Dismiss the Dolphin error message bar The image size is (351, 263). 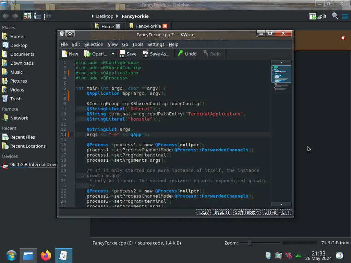pyautogui.click(x=343, y=38)
